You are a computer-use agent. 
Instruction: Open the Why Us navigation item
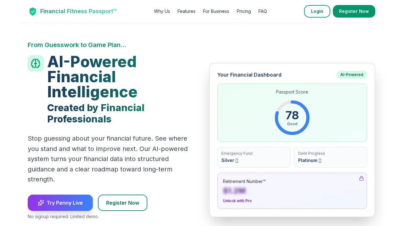[x=162, y=11]
